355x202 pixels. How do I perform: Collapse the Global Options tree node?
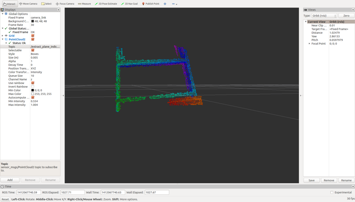click(x=2, y=14)
